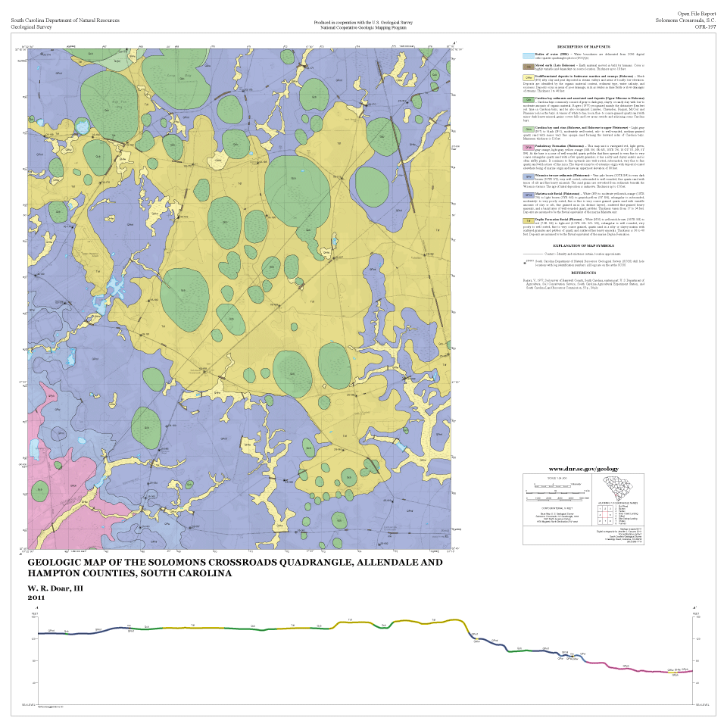Click the Carolina bay sand rims legend box

pyautogui.click(x=528, y=129)
